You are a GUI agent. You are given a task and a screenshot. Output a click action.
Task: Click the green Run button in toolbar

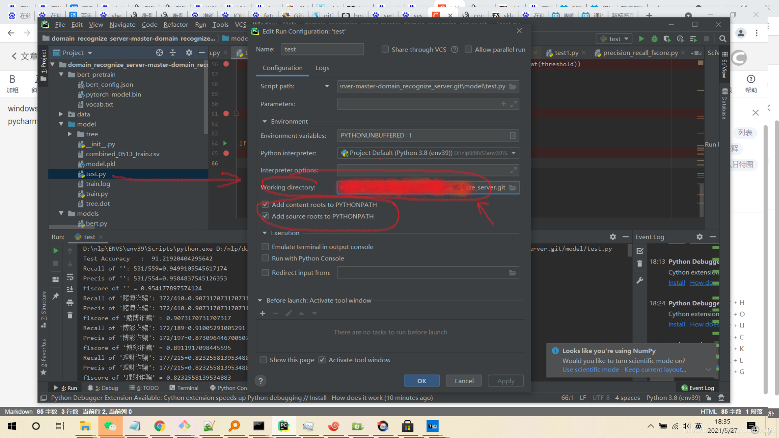click(641, 39)
